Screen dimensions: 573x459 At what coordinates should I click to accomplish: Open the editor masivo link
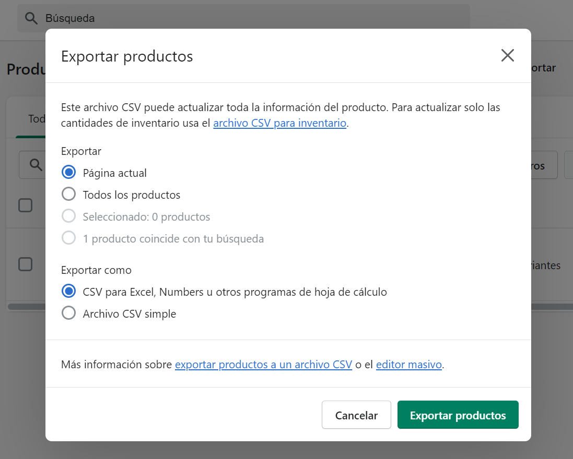(x=409, y=365)
